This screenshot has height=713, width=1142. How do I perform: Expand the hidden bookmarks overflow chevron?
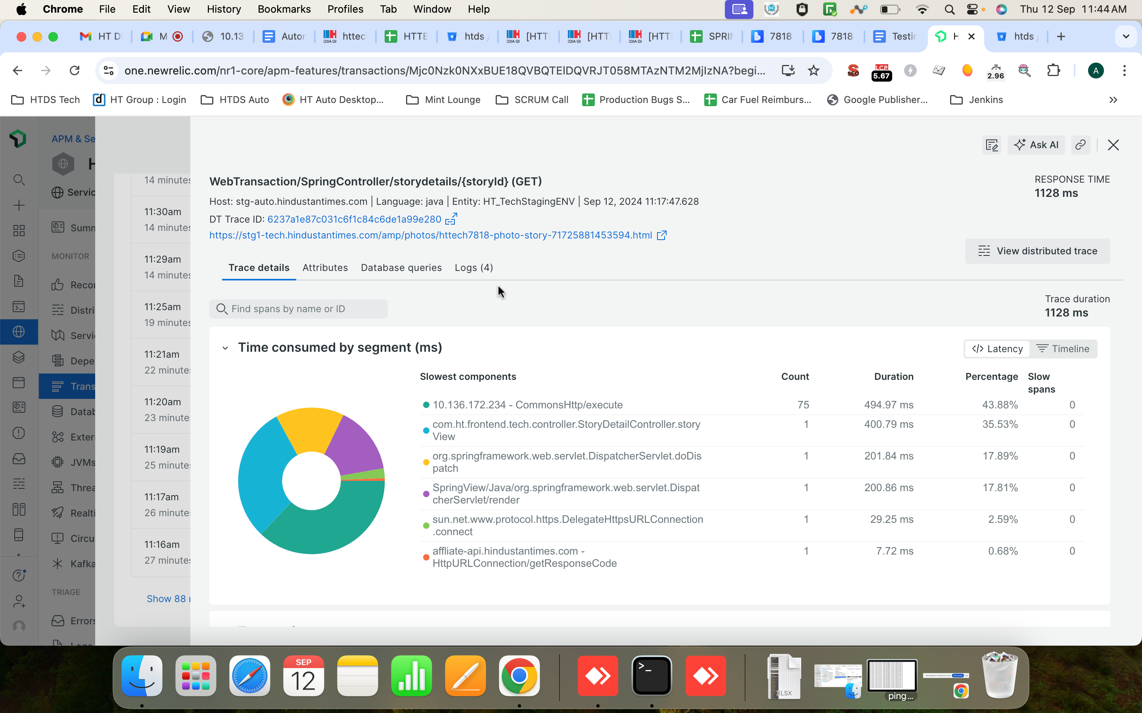point(1113,100)
